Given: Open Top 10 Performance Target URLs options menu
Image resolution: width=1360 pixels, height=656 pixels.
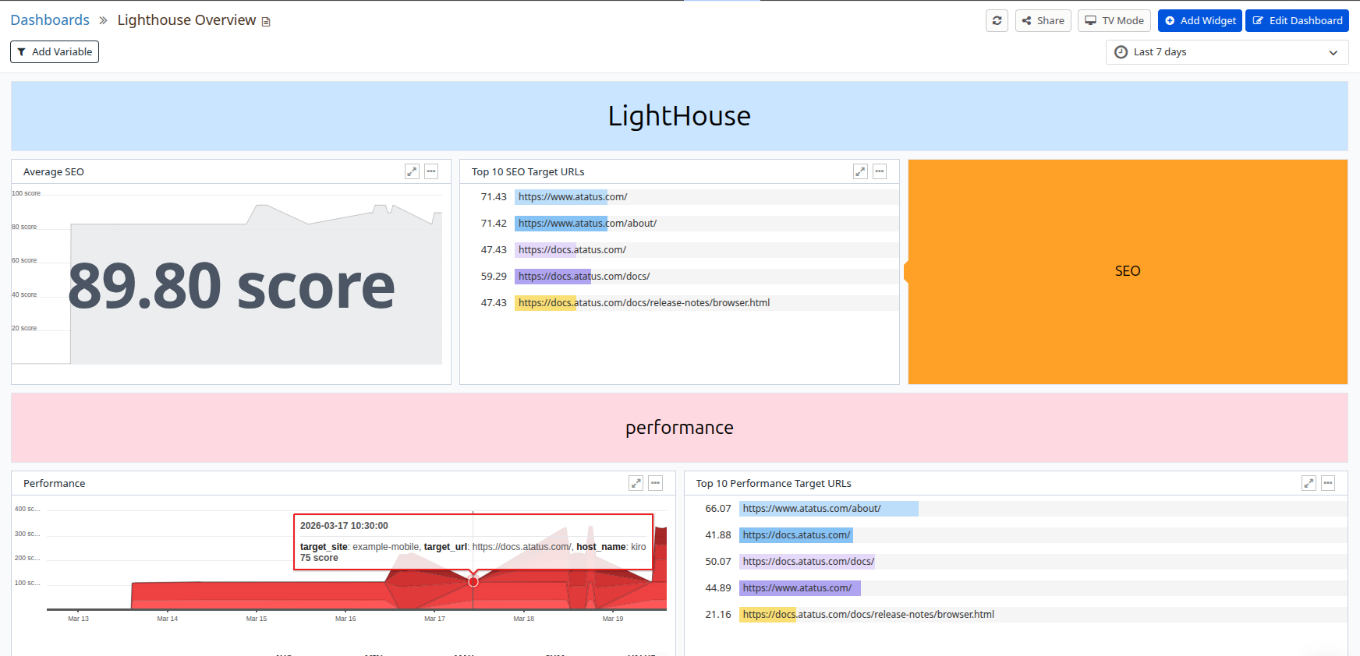Looking at the screenshot, I should pyautogui.click(x=1328, y=483).
